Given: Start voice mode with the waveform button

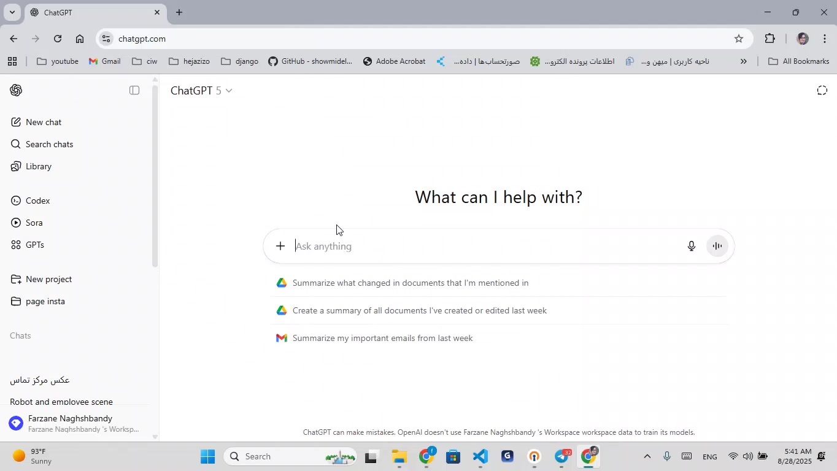Looking at the screenshot, I should pos(717,246).
